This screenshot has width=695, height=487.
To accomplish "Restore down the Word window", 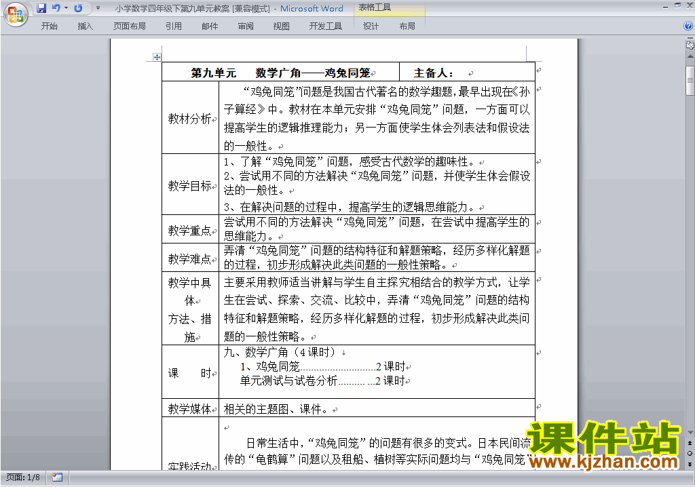I will coord(677,5).
